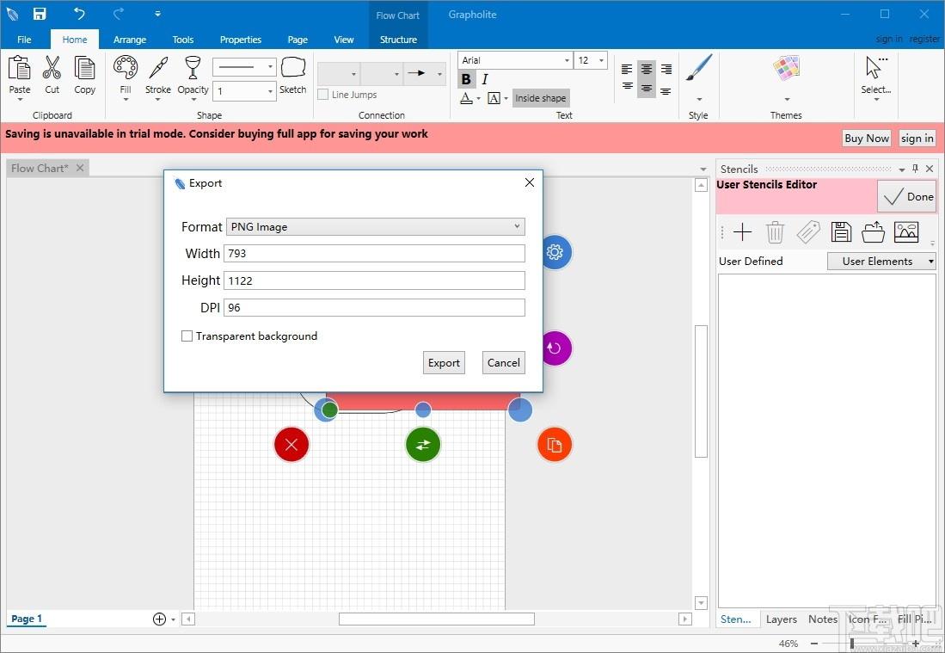The image size is (945, 653).
Task: Align text left
Action: 628,70
